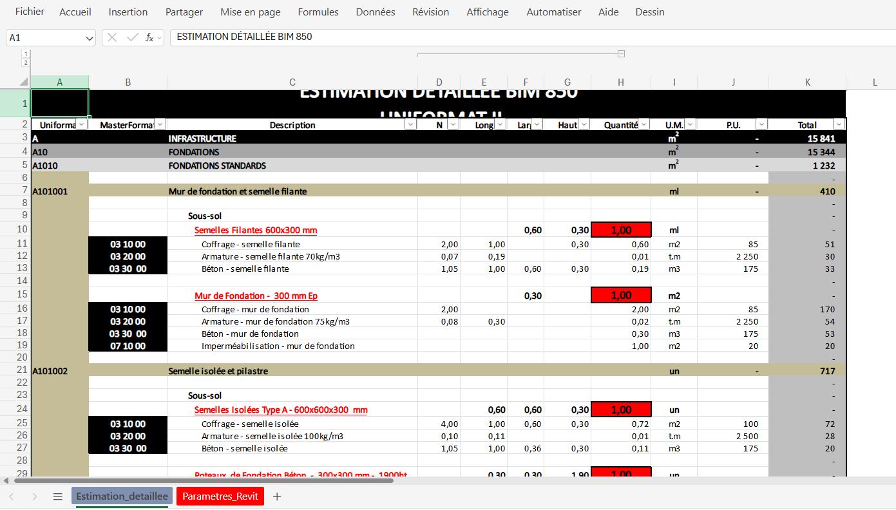Open the Automatiser tab

[x=554, y=12]
